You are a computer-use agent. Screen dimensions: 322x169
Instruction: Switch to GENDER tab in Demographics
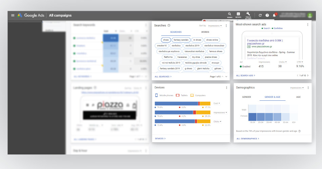click(246, 97)
